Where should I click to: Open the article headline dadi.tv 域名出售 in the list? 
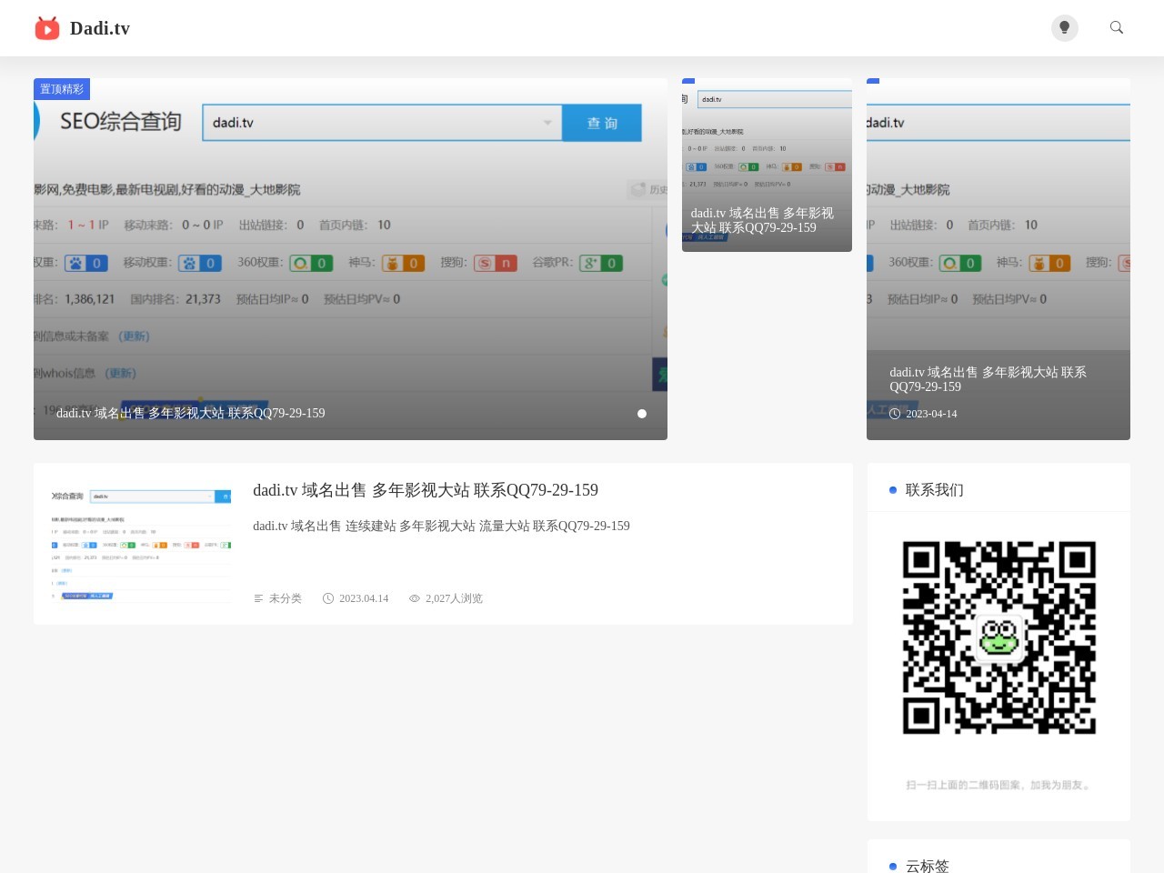tap(426, 490)
